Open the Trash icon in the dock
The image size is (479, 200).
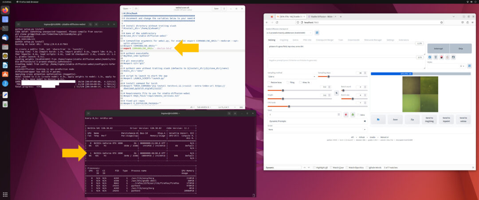5,104
